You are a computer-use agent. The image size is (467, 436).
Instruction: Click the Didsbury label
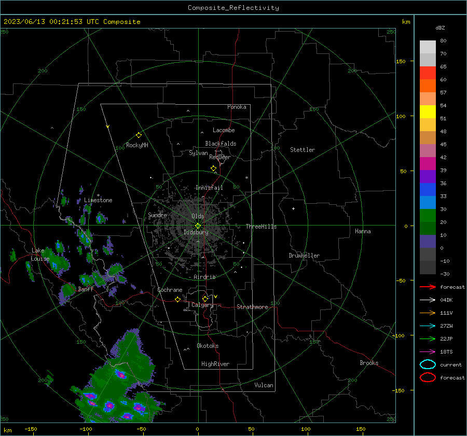(x=196, y=232)
